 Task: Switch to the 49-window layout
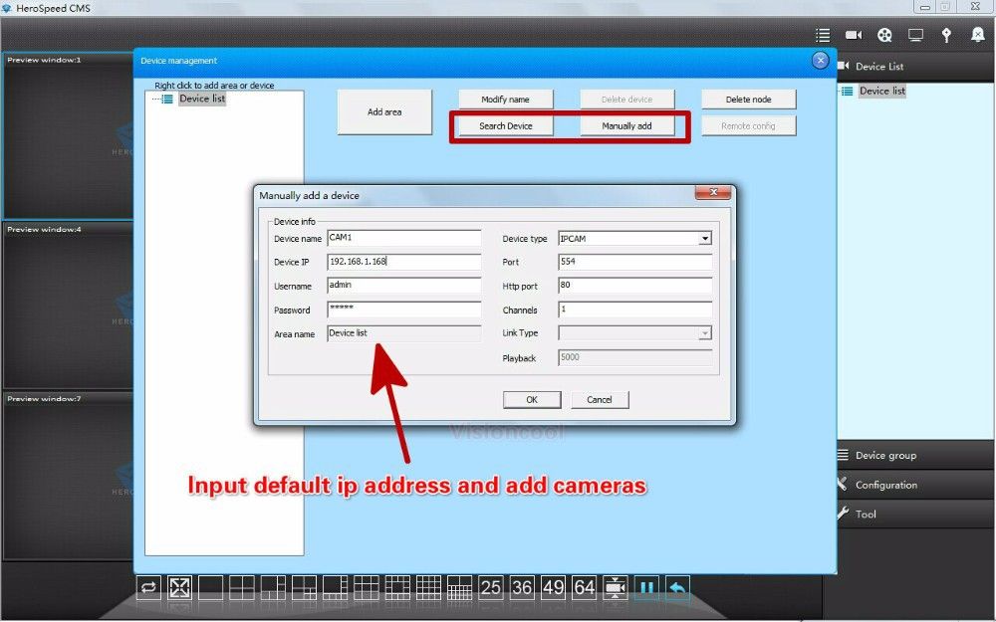(x=553, y=588)
